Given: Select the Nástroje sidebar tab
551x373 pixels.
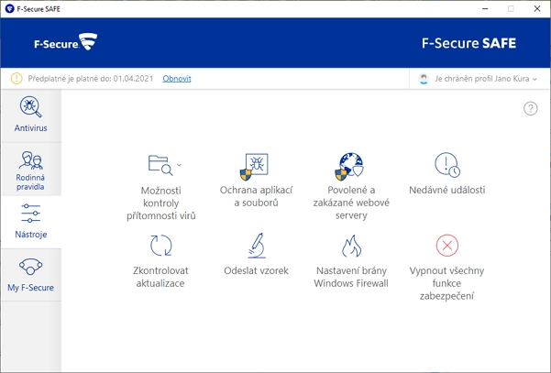Looking at the screenshot, I should click(30, 222).
